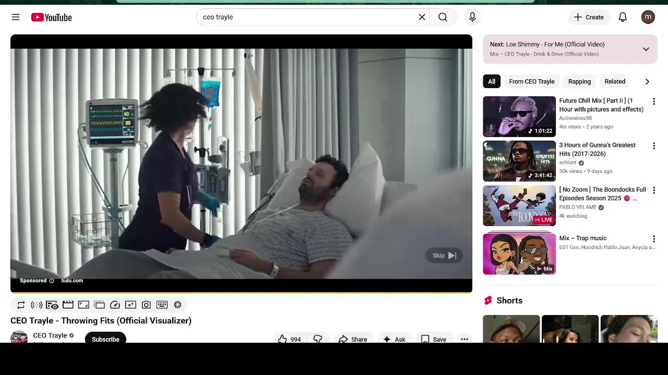Image resolution: width=668 pixels, height=375 pixels.
Task: Toggle the volume boost sound-wave icon
Action: tap(37, 305)
